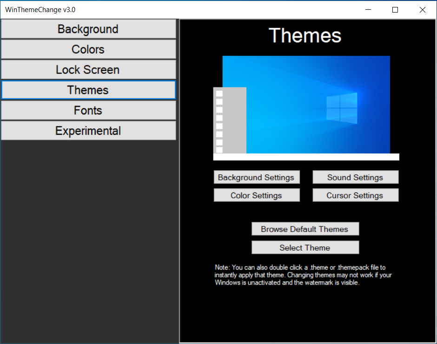Screen dimensions: 437x344
Task: Open Color Settings
Action: point(257,195)
